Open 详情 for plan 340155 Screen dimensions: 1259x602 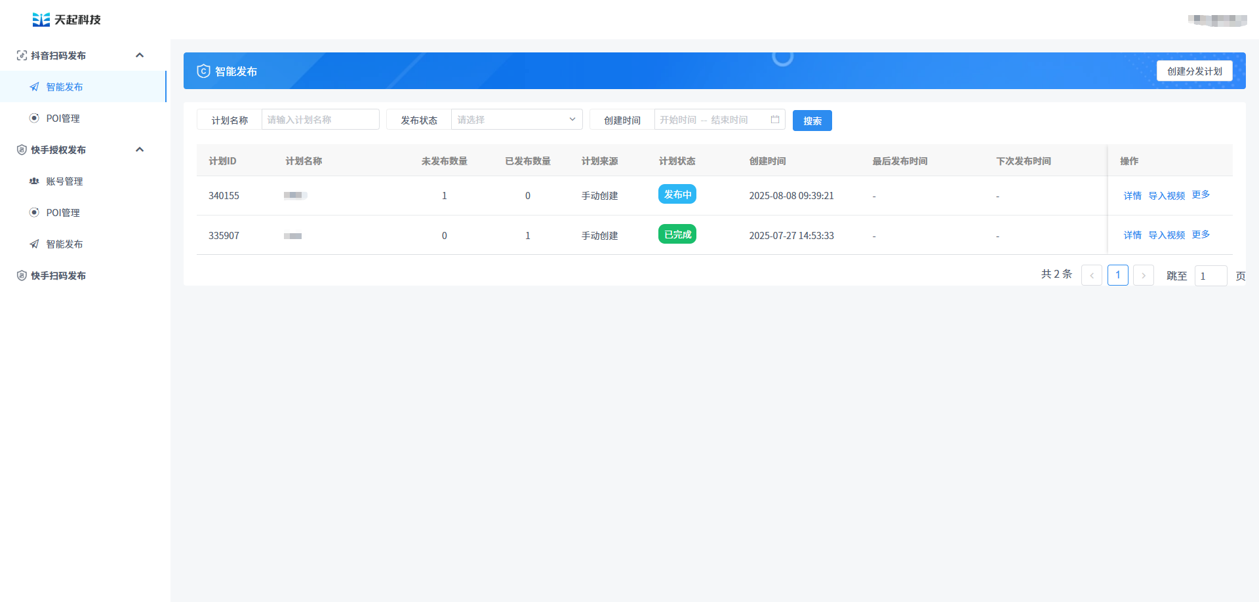(x=1132, y=196)
